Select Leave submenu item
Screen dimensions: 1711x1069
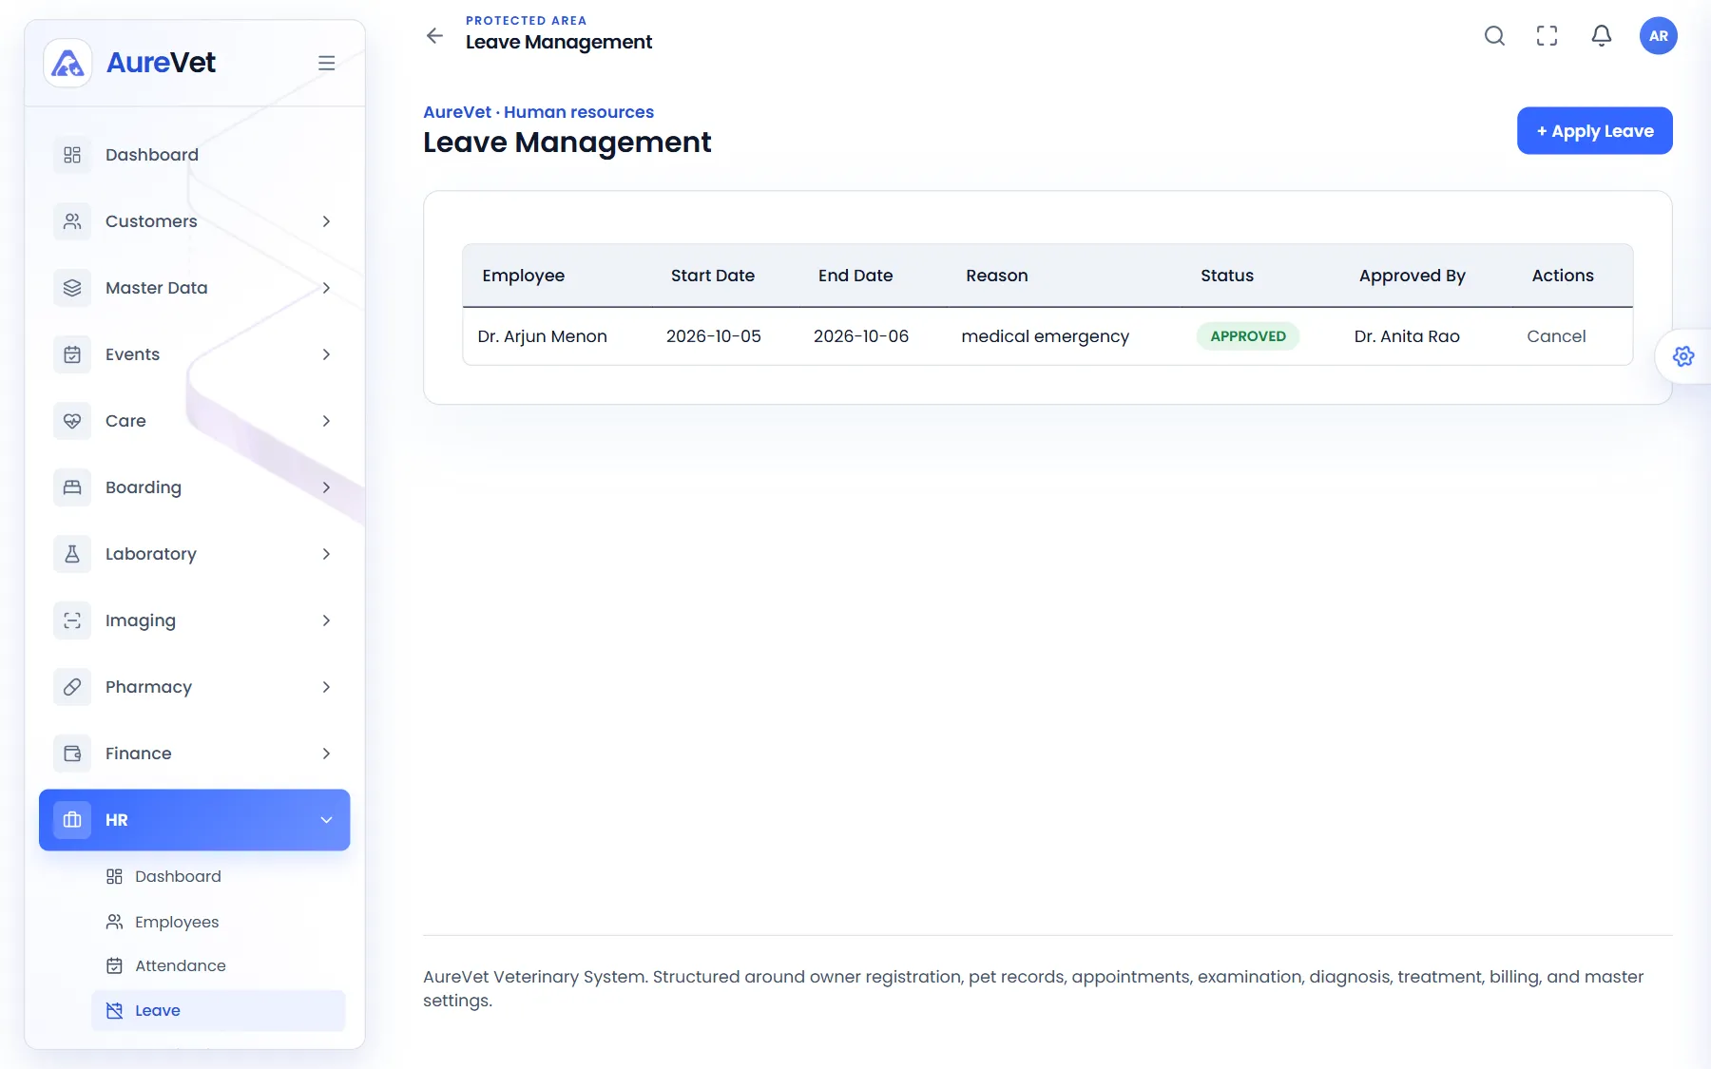[219, 1010]
